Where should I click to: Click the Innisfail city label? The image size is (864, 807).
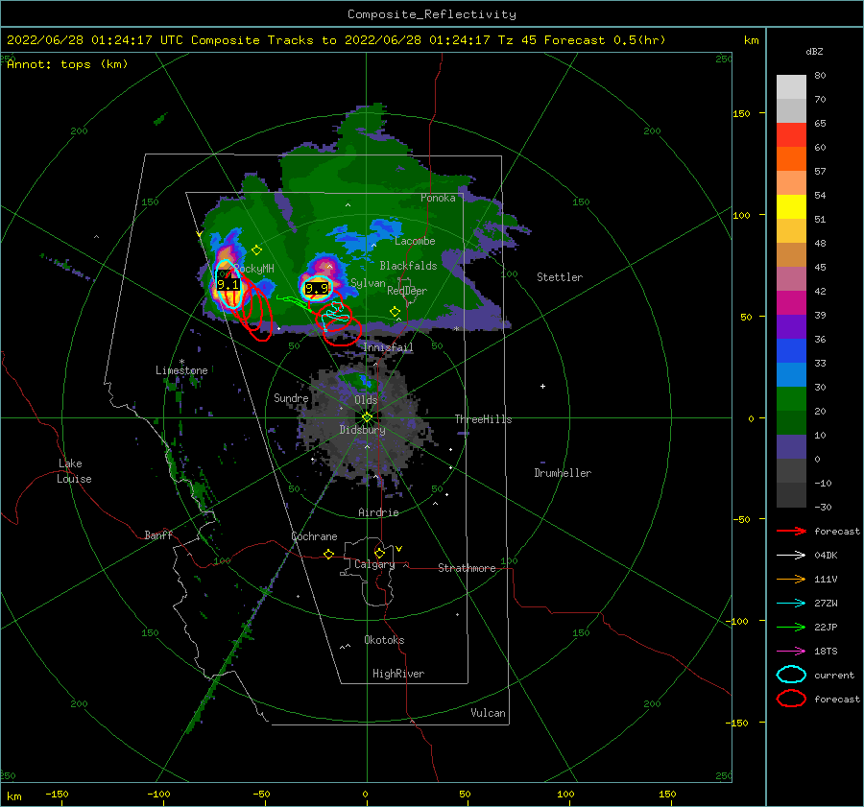pyautogui.click(x=388, y=347)
